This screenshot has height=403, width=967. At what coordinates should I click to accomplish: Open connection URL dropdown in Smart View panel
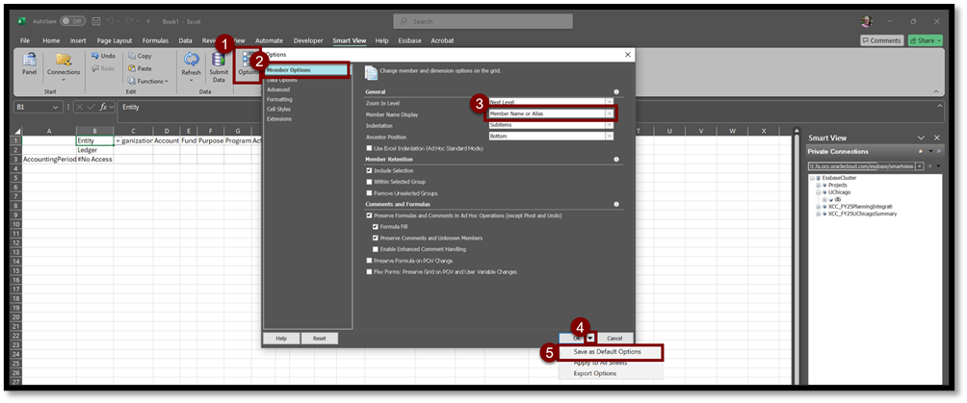coord(920,166)
